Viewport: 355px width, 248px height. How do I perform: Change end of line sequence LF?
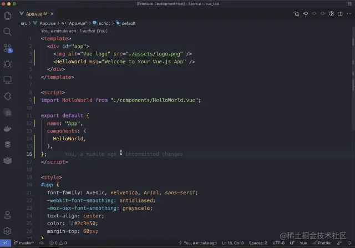pyautogui.click(x=292, y=243)
